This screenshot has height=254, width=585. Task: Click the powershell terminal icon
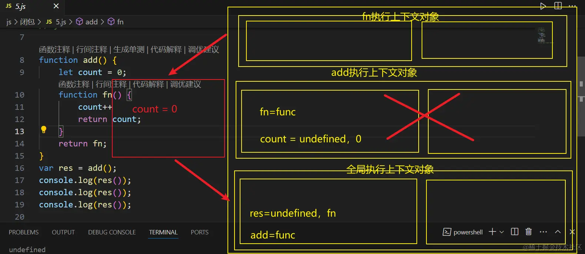pyautogui.click(x=447, y=232)
